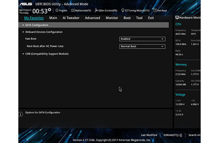Start EZ Tuning Wizard(F11)

(136, 11)
